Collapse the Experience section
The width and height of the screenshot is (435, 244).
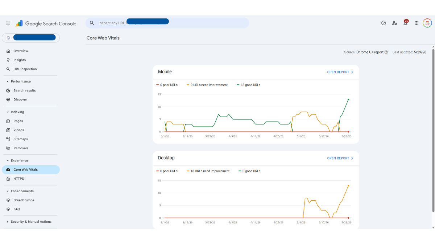8,160
